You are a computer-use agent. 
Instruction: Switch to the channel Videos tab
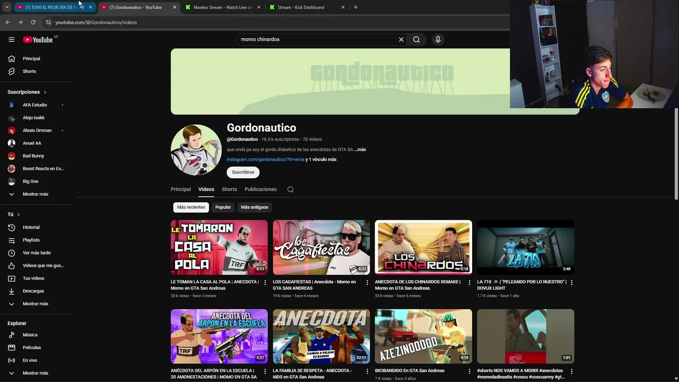[206, 189]
